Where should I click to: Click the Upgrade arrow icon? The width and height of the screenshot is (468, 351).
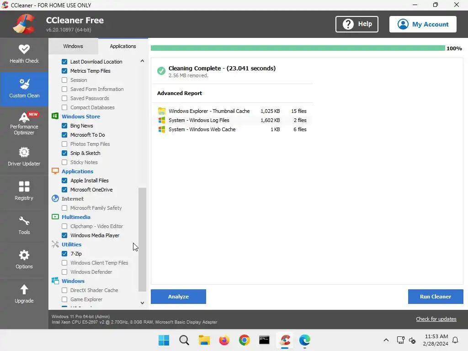(24, 289)
